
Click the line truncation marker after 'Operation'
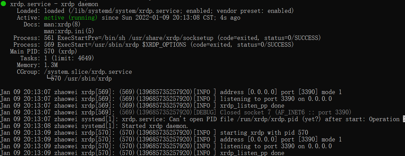pos(403,119)
